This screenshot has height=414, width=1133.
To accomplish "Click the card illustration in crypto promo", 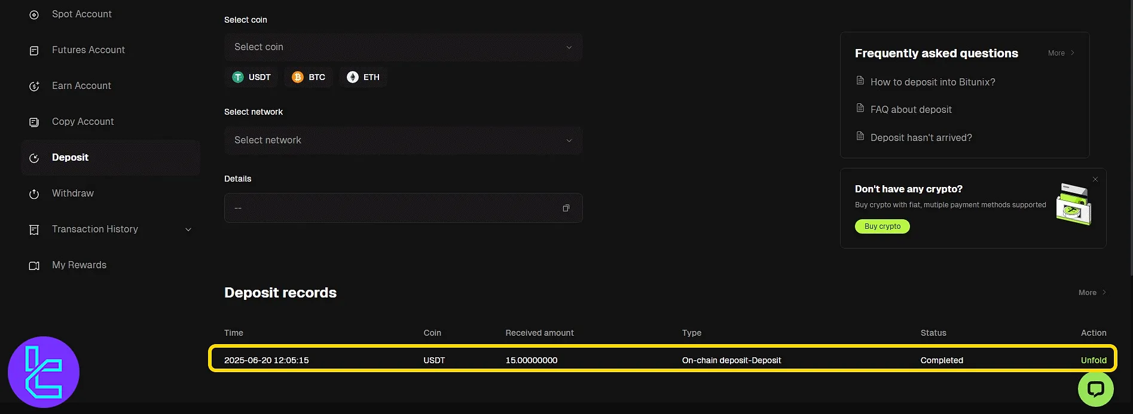I will (1074, 204).
